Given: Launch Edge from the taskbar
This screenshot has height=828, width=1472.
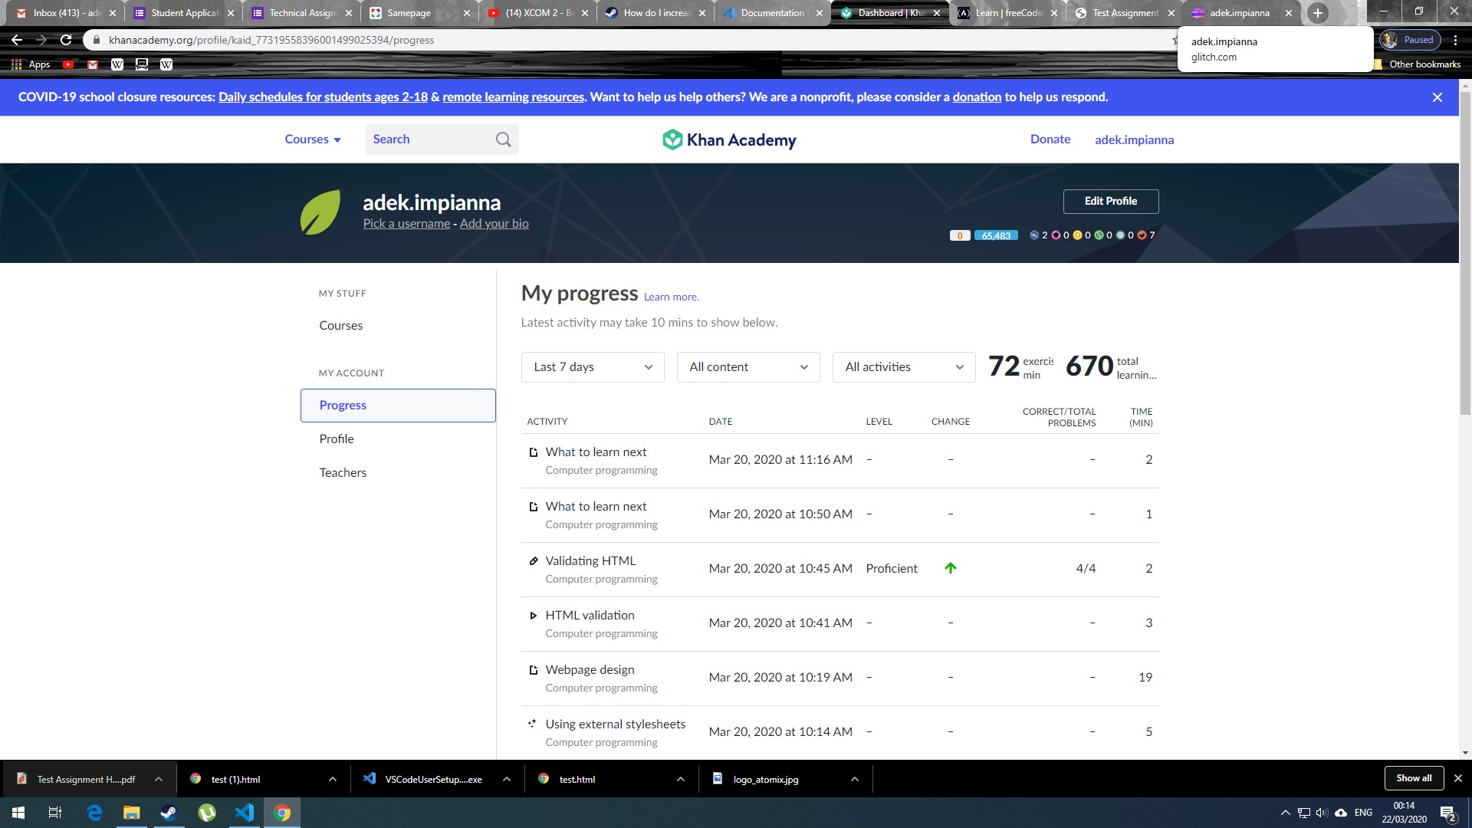Looking at the screenshot, I should [94, 813].
